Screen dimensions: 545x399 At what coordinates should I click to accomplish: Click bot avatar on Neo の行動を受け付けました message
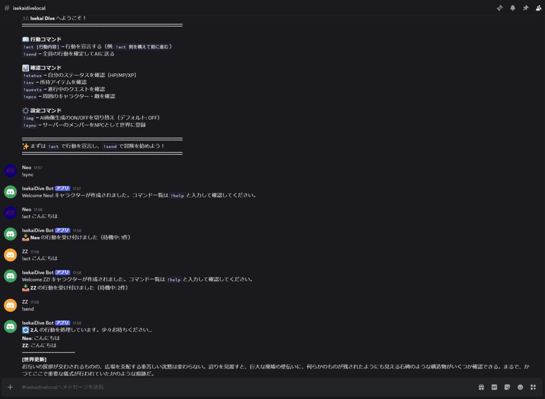pos(11,234)
